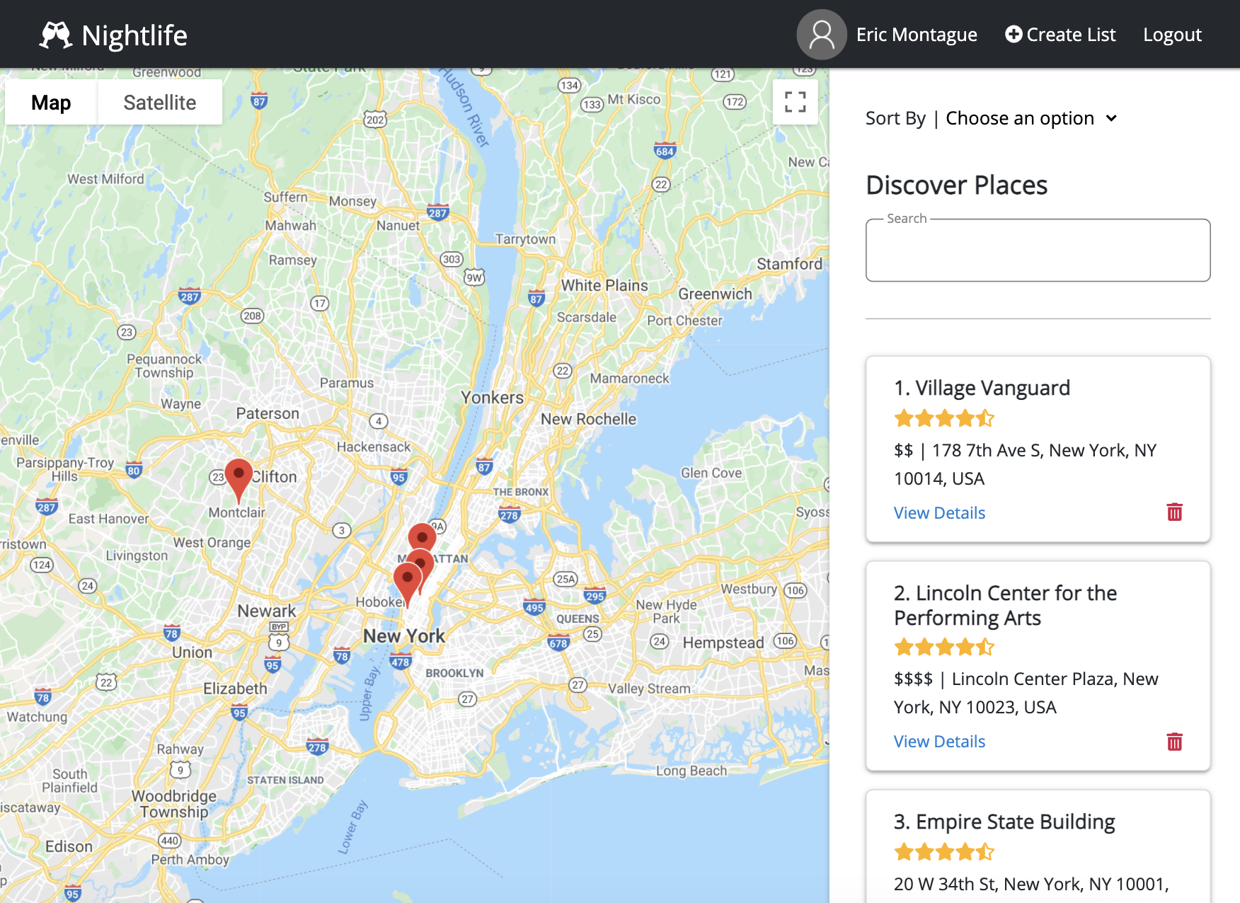
Task: Open the Sort By dropdown
Action: coord(1031,118)
